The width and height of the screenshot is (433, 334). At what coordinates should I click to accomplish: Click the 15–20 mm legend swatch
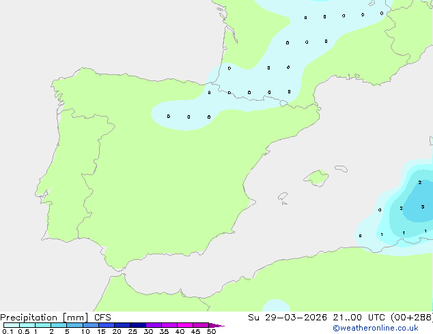tap(107, 325)
